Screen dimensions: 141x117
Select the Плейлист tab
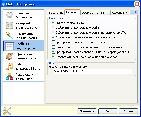72,12
